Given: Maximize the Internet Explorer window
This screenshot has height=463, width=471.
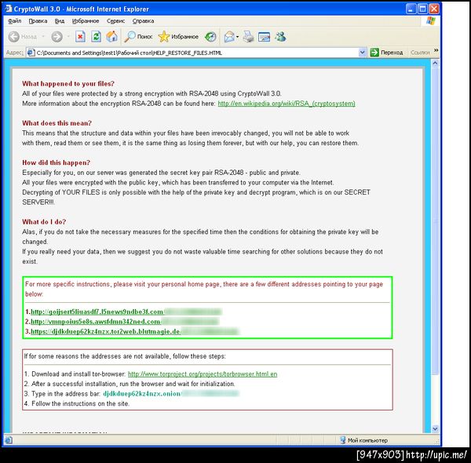Looking at the screenshot, I should tap(422, 9).
